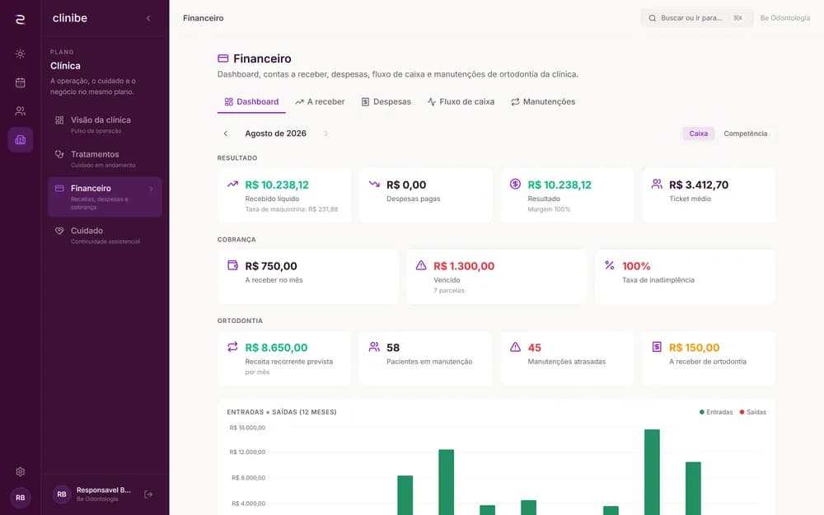Select the Caixa view toggle
Screen dimensions: 824x515
coord(699,133)
